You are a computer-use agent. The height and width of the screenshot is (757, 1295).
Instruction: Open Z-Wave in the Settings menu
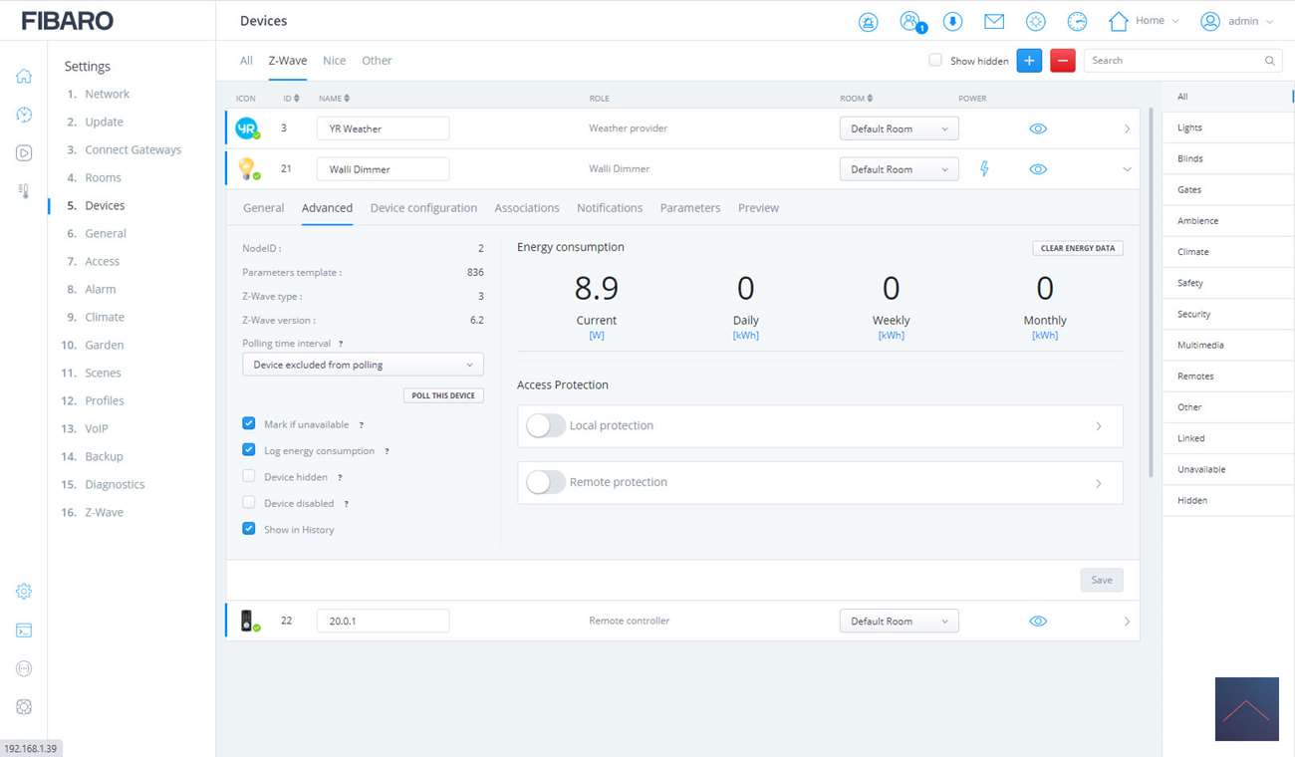point(104,512)
